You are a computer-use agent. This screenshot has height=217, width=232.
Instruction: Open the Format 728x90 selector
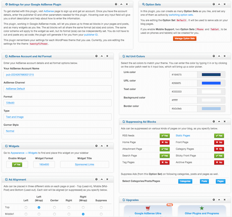tap(58, 103)
